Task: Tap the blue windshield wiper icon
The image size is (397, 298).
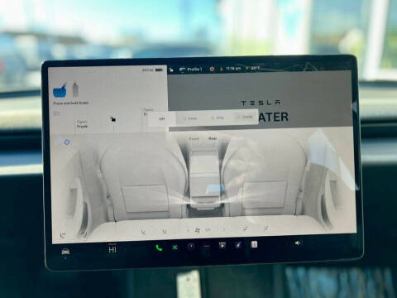Action: click(x=60, y=90)
